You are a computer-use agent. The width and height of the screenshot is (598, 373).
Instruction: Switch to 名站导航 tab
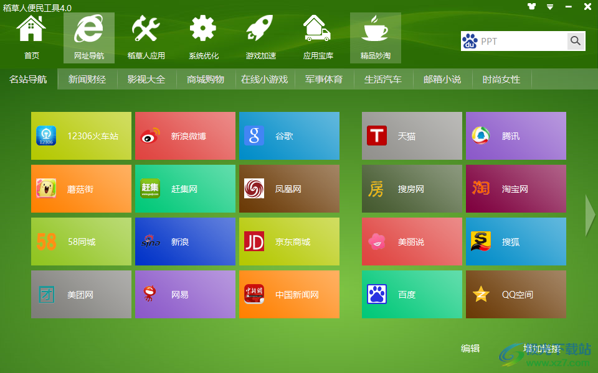28,79
